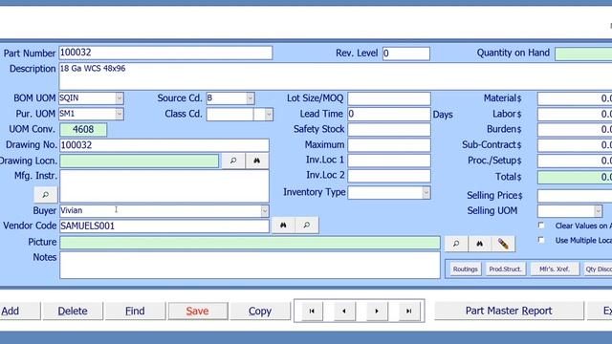Click the Drawing No. field

click(x=164, y=145)
